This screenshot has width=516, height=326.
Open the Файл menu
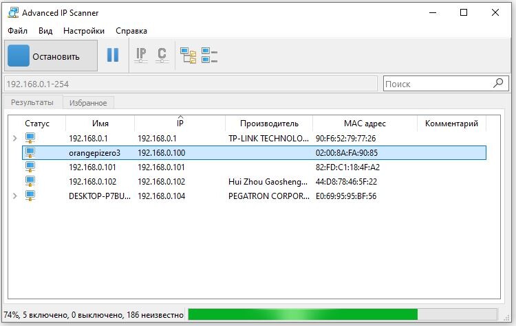click(x=17, y=31)
